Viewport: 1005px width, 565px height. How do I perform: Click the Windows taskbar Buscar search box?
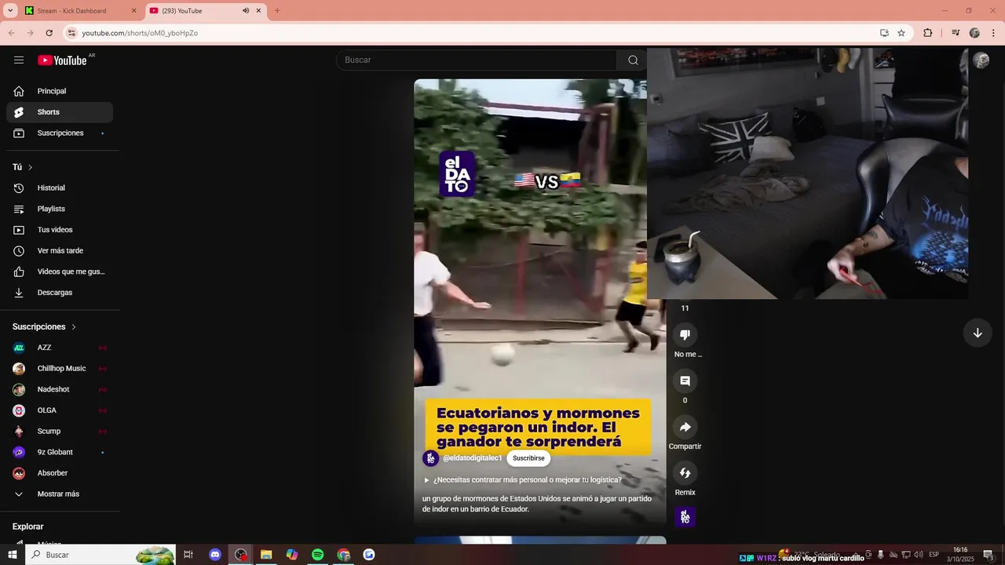click(101, 555)
